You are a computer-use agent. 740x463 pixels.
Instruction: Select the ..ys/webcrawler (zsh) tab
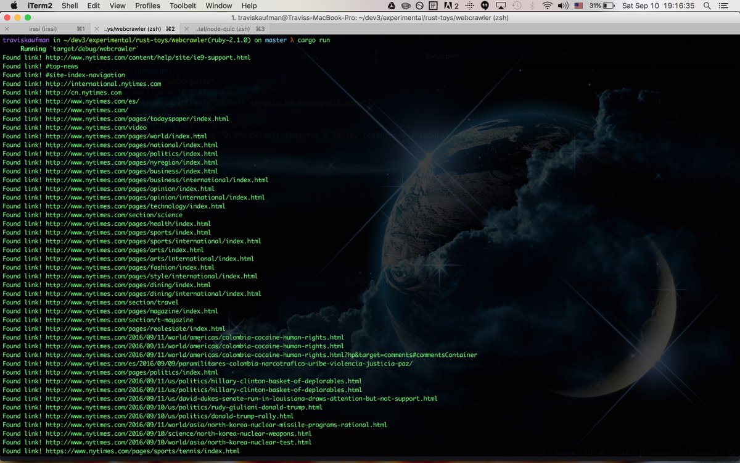(x=134, y=29)
